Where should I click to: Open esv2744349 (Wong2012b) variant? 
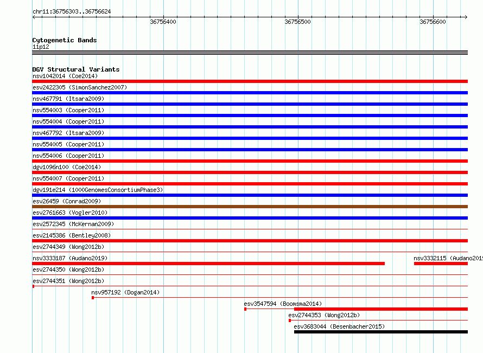[68, 247]
